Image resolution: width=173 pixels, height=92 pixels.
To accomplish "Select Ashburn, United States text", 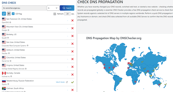I will click(16, 50).
